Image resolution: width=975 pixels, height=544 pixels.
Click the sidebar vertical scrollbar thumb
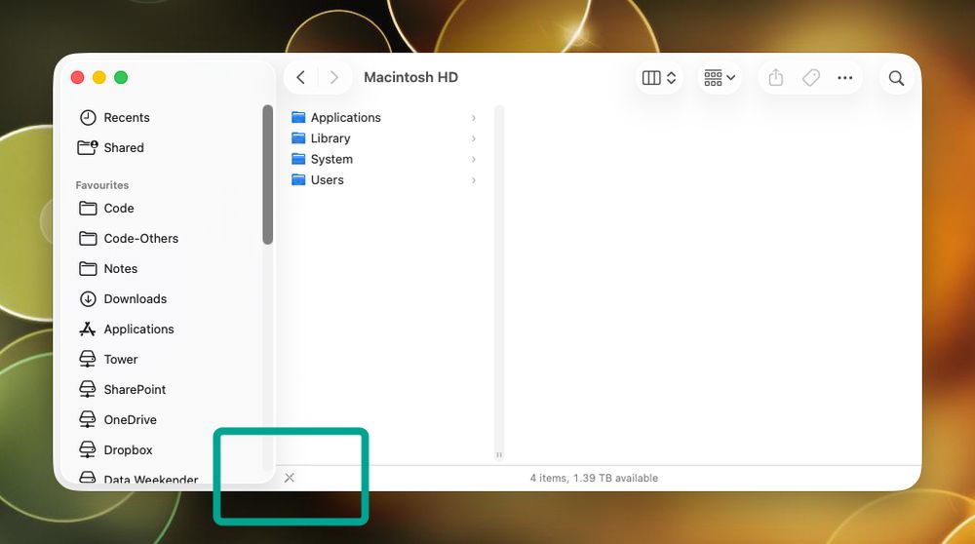[x=268, y=175]
